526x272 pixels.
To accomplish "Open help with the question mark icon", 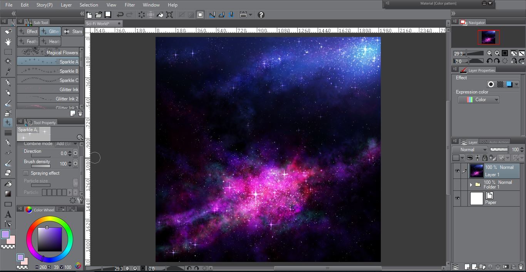I will [261, 15].
